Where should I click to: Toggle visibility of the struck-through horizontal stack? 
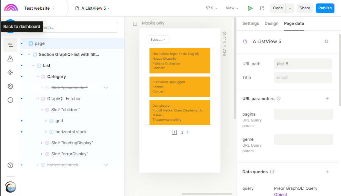(106, 165)
